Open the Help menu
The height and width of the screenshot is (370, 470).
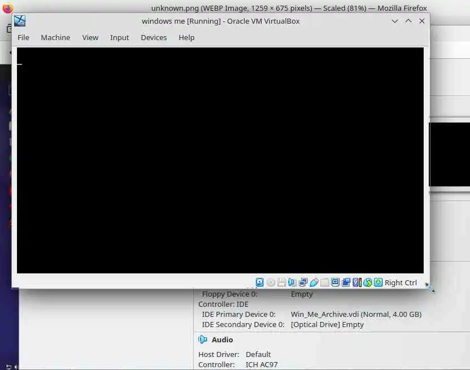tap(186, 37)
